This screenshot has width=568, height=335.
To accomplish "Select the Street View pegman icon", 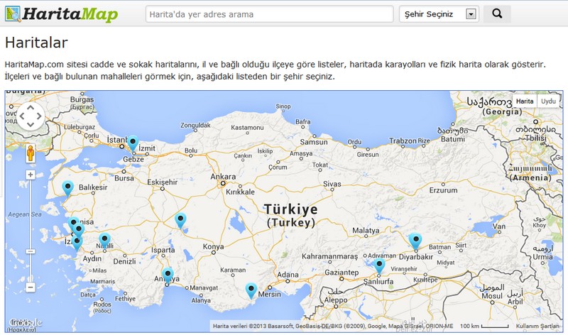I will point(31,153).
